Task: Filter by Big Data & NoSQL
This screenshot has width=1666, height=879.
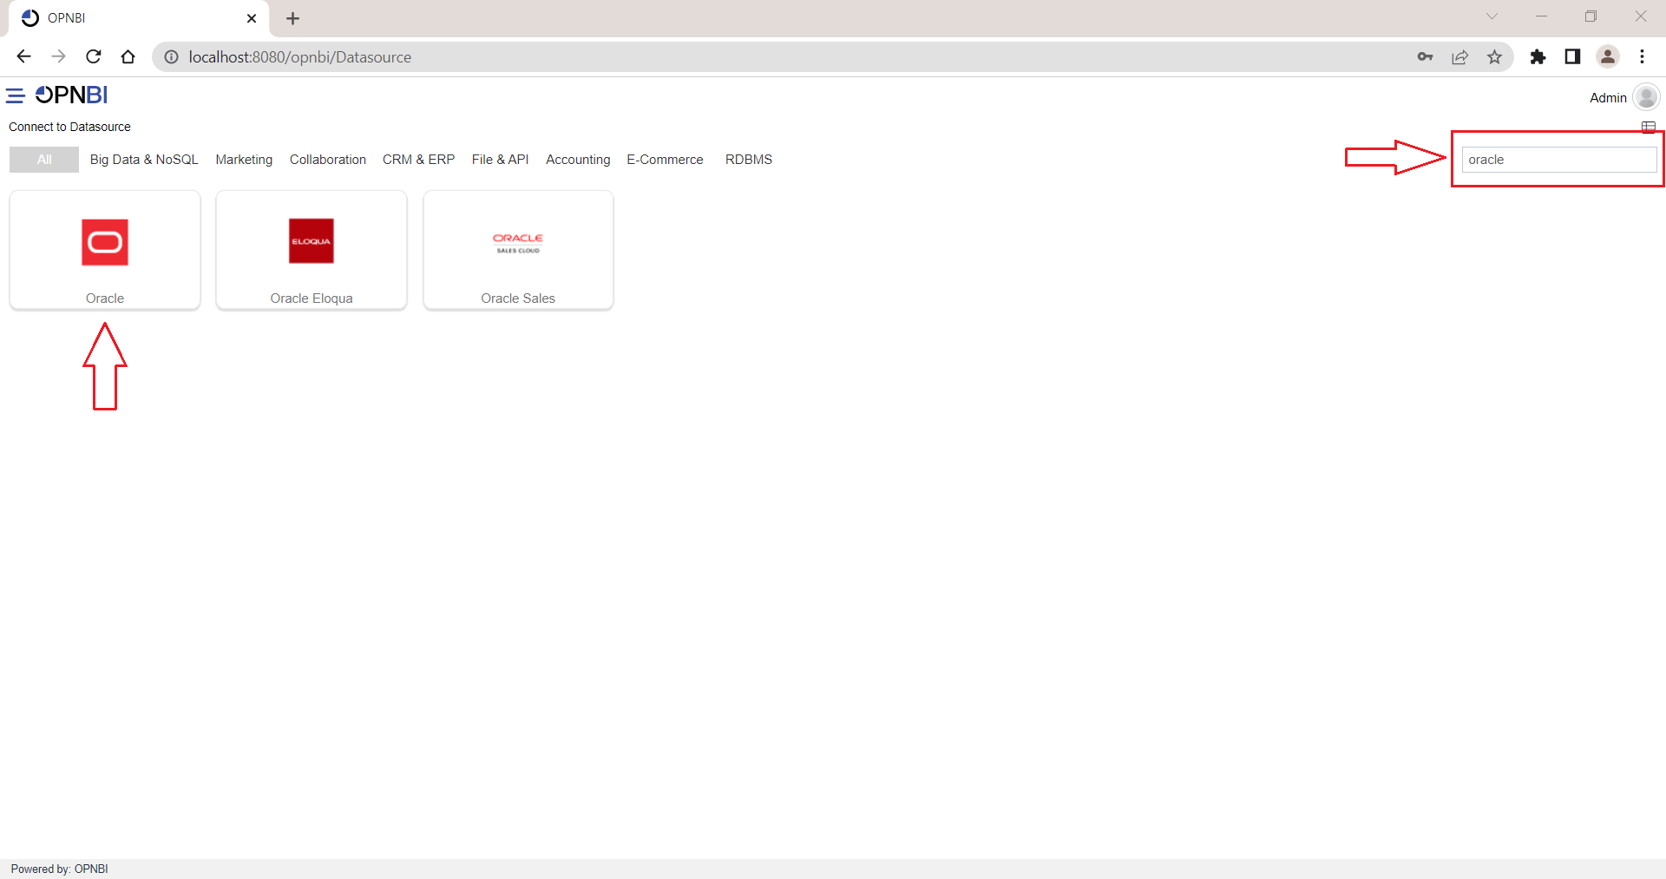Action: pos(144,160)
